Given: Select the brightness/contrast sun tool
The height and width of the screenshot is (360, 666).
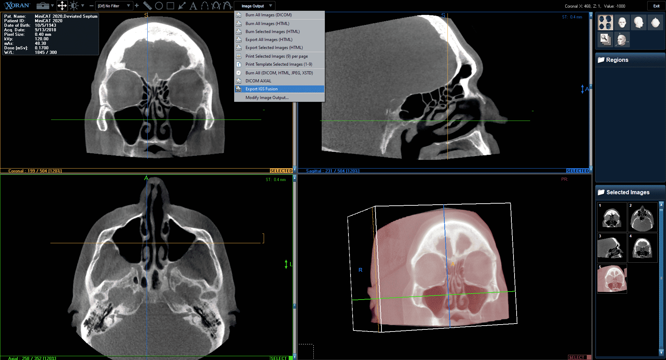Looking at the screenshot, I should point(74,6).
